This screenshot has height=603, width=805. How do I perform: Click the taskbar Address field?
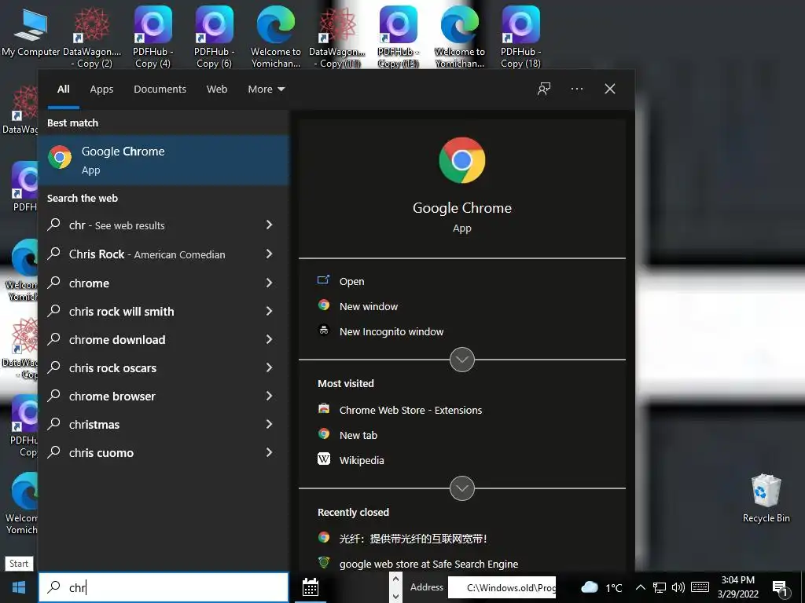point(502,587)
